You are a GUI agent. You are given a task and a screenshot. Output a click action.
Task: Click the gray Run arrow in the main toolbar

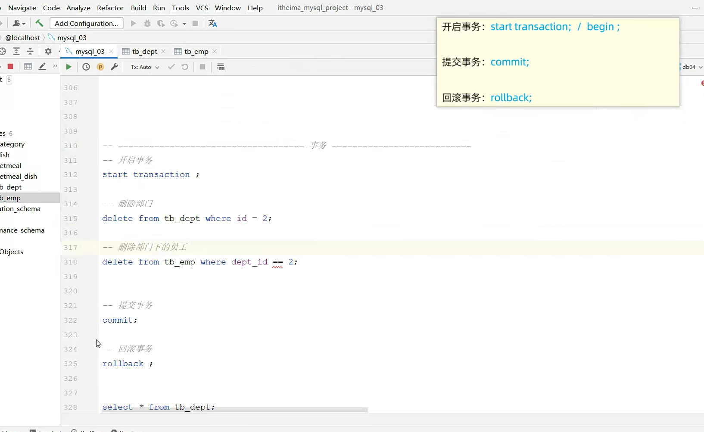pos(134,23)
